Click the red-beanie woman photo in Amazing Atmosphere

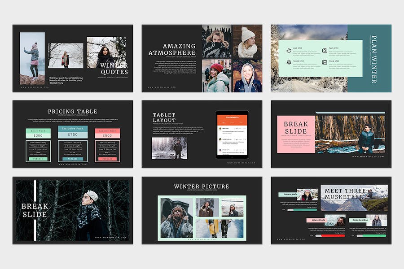216,76
